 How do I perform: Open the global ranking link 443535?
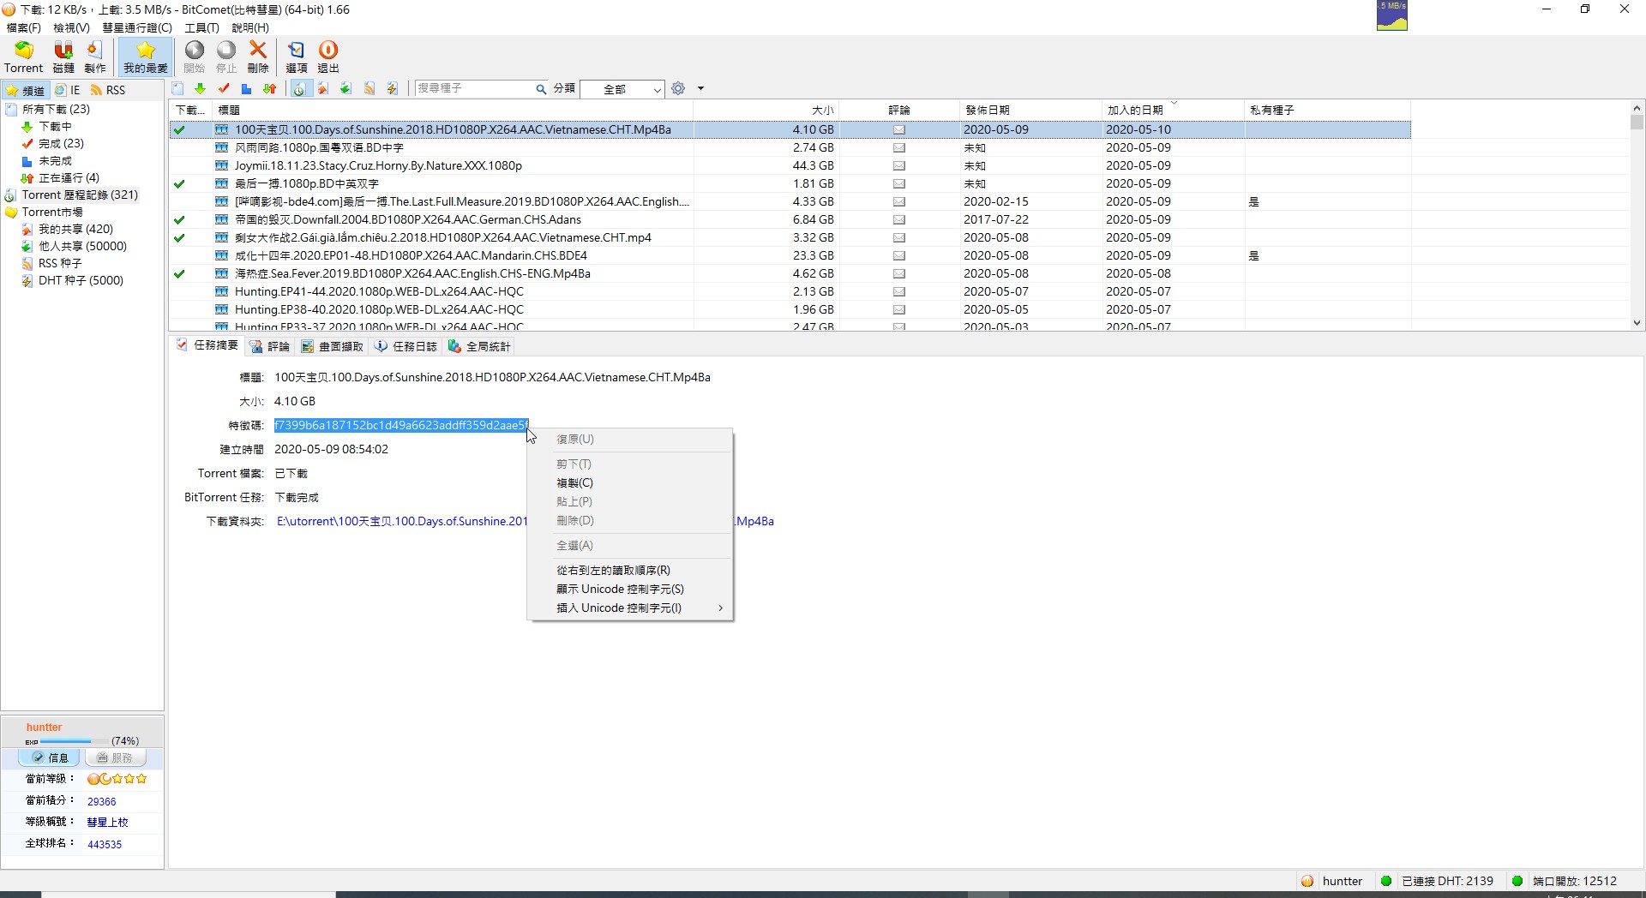tap(105, 844)
